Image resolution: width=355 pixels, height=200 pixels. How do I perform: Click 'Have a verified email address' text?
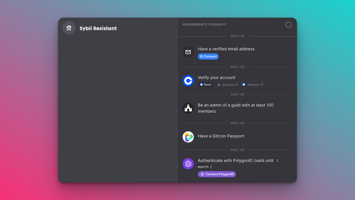pyautogui.click(x=226, y=49)
